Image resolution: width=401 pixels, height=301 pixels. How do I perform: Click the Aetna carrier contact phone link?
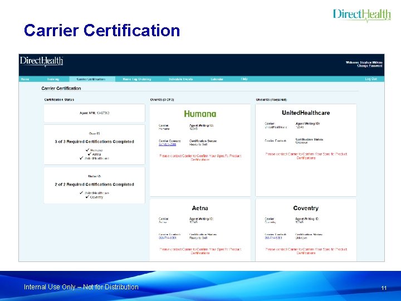tap(167, 238)
